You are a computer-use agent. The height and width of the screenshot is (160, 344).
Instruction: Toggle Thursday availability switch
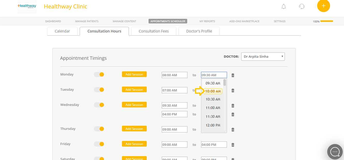[99, 129]
